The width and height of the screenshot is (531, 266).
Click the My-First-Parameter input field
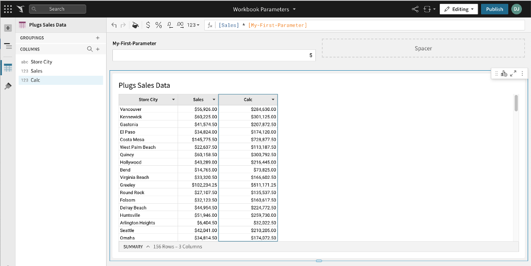click(x=214, y=55)
